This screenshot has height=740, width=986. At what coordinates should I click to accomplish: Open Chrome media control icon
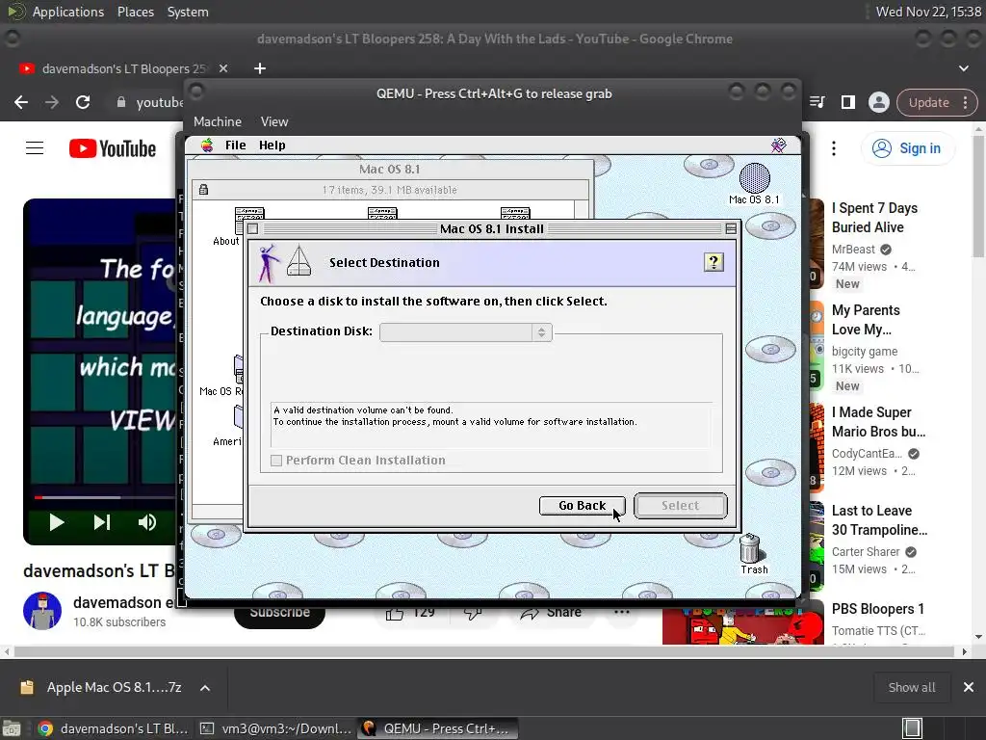[817, 102]
